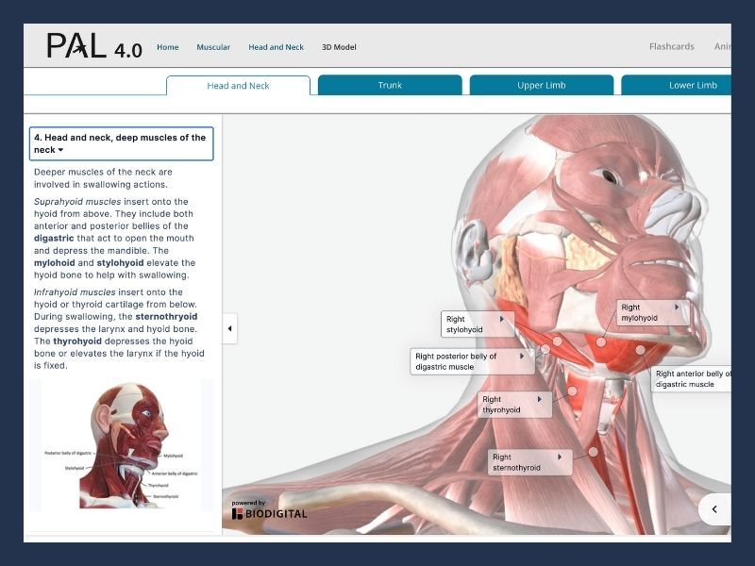Screen dimensions: 755x566
Task: Click hotspot dot on right stylohyoid muscle
Action: click(557, 341)
